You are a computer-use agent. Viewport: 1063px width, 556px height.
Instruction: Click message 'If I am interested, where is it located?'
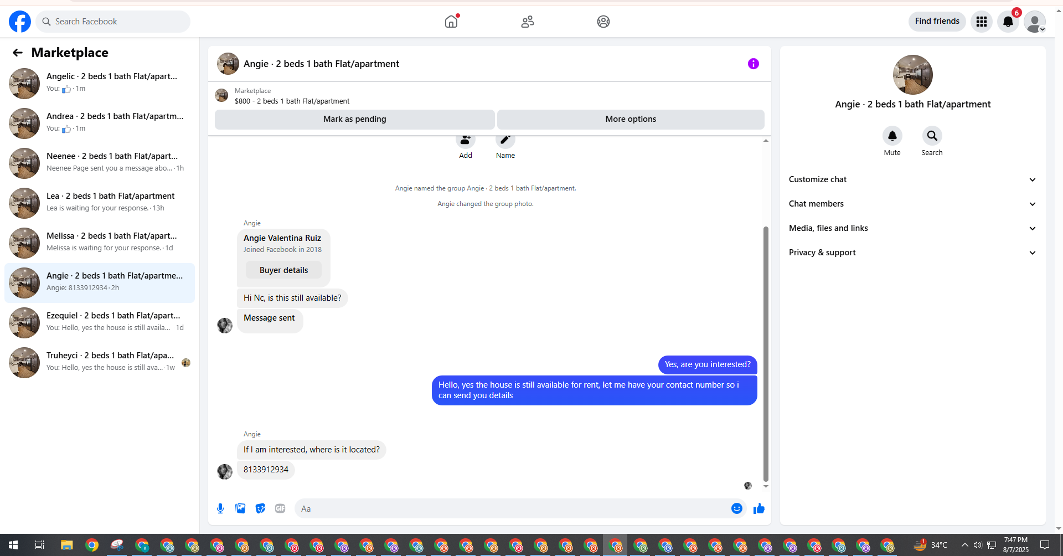coord(312,450)
